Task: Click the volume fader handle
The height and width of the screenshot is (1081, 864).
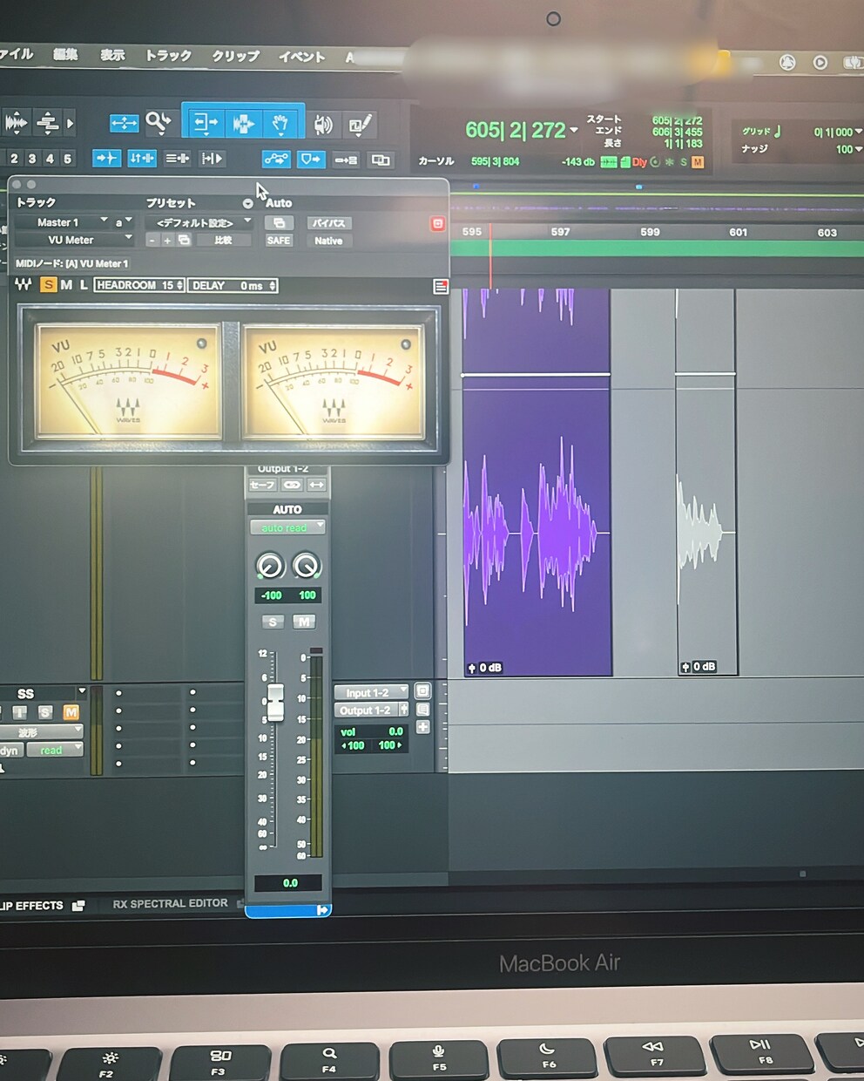Action: pos(275,703)
